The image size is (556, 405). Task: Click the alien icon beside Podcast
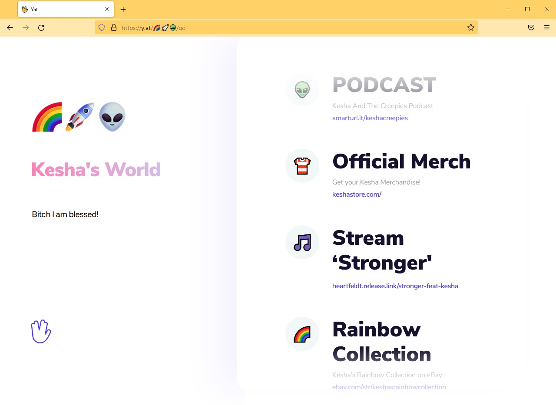(302, 89)
